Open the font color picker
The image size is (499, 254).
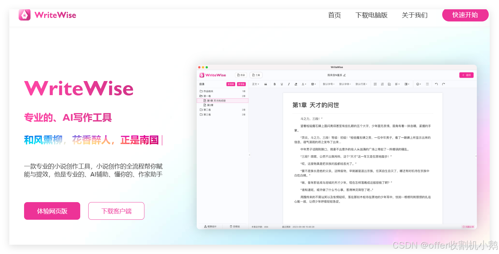point(304,84)
